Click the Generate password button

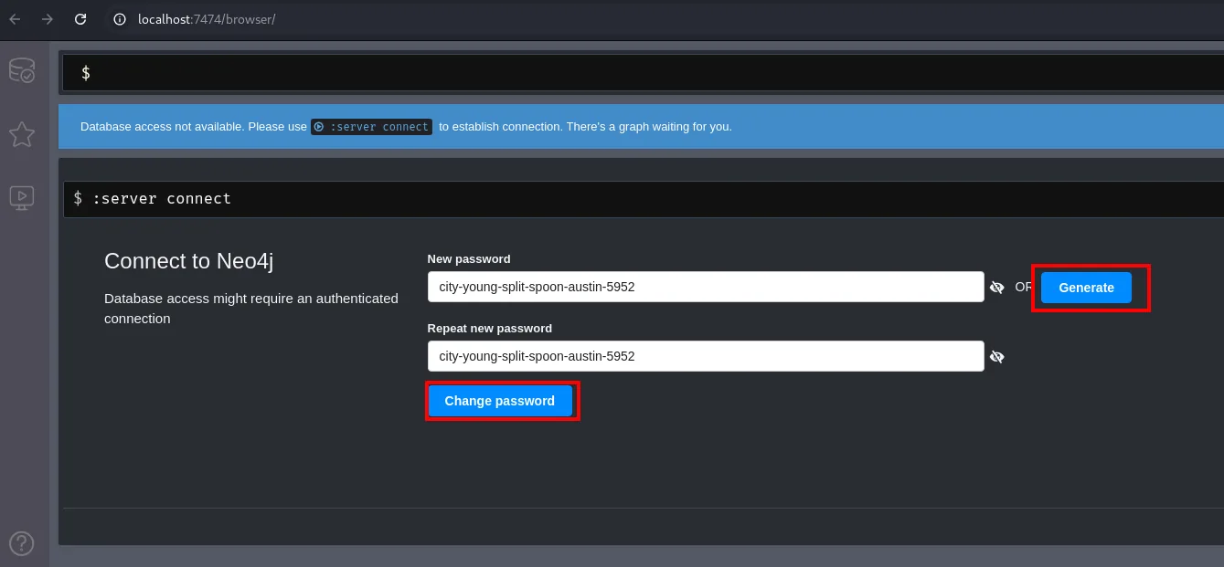1086,288
